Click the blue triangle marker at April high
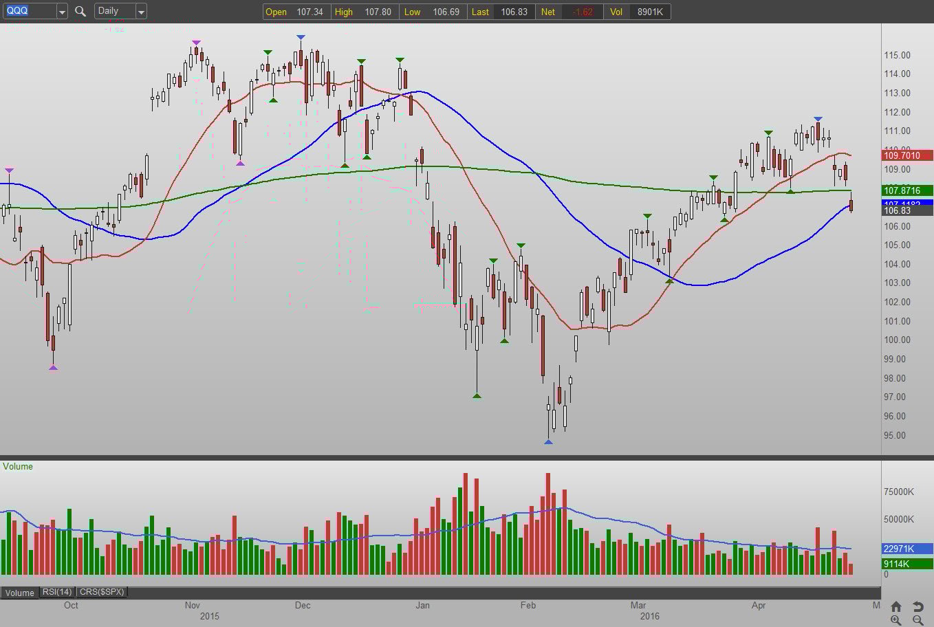Screen dimensions: 934x627 tap(818, 119)
